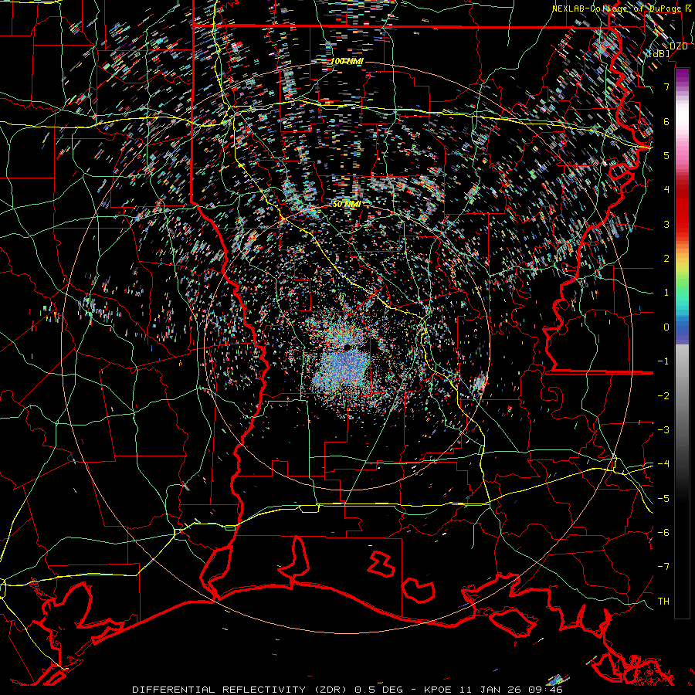Click the red band of the ZDR color bar

682,211
